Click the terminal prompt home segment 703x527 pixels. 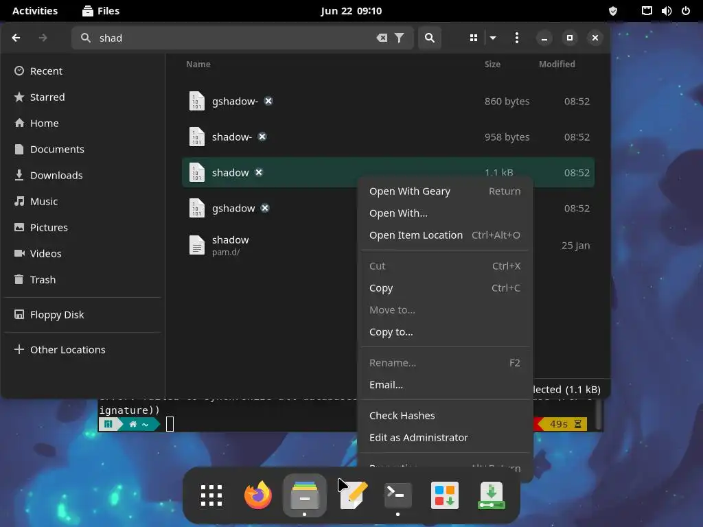(x=138, y=424)
